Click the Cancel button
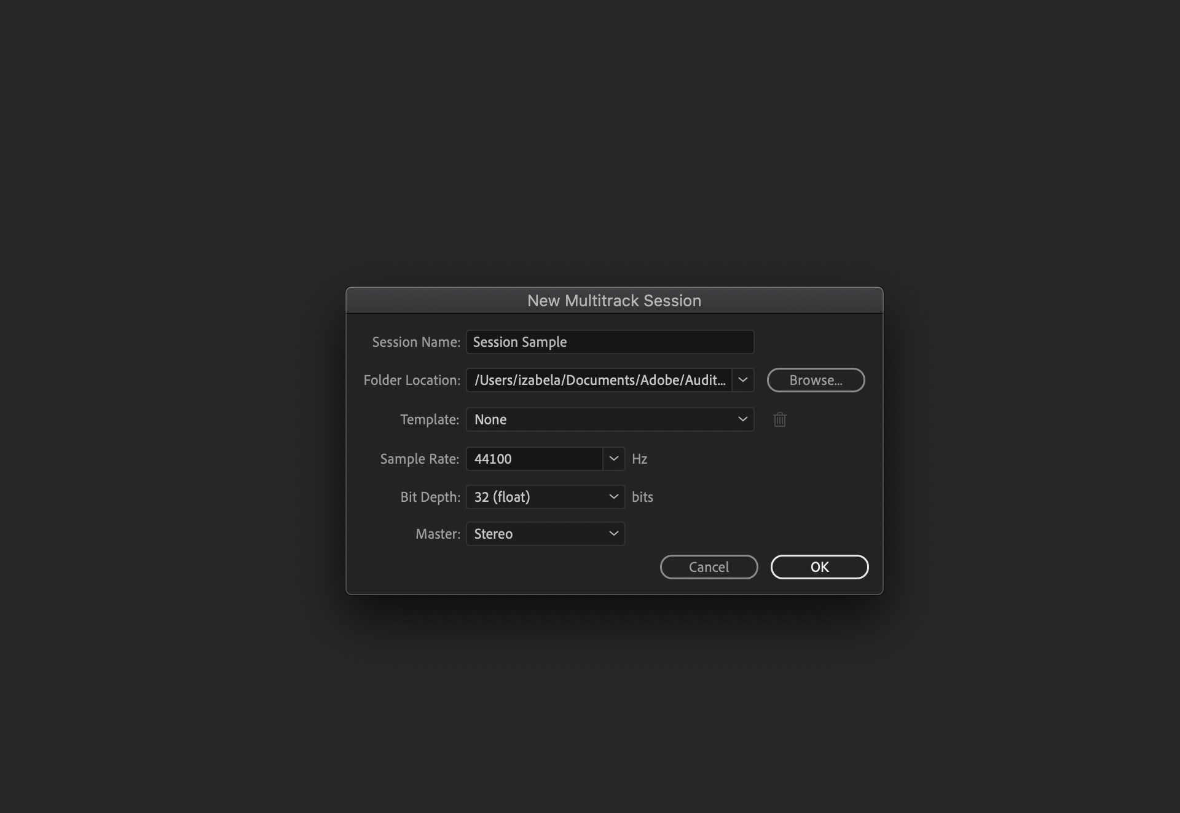The height and width of the screenshot is (813, 1180). coord(709,567)
